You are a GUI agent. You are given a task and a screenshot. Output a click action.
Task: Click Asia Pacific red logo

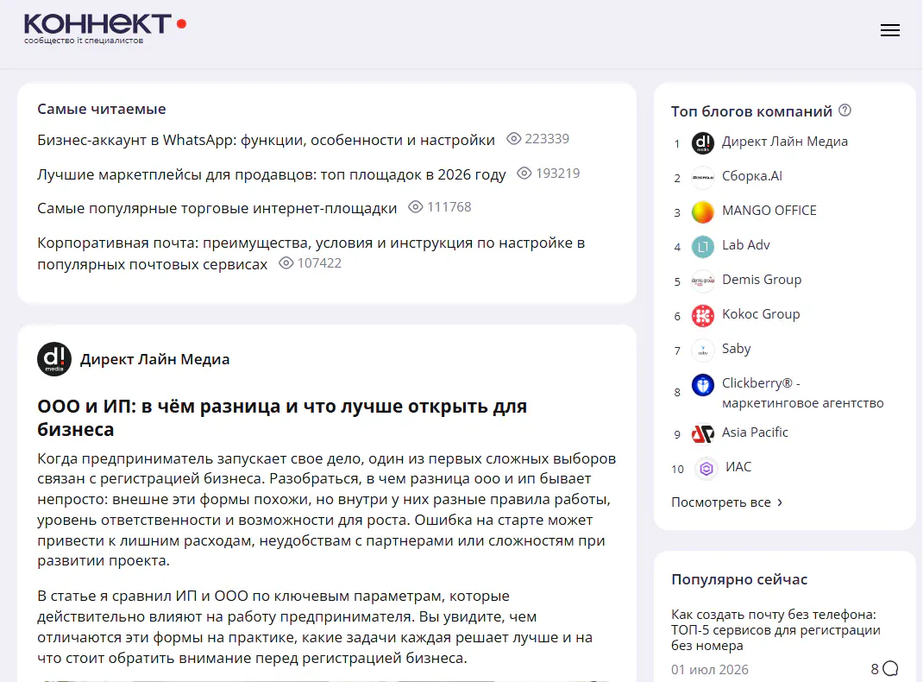point(702,434)
